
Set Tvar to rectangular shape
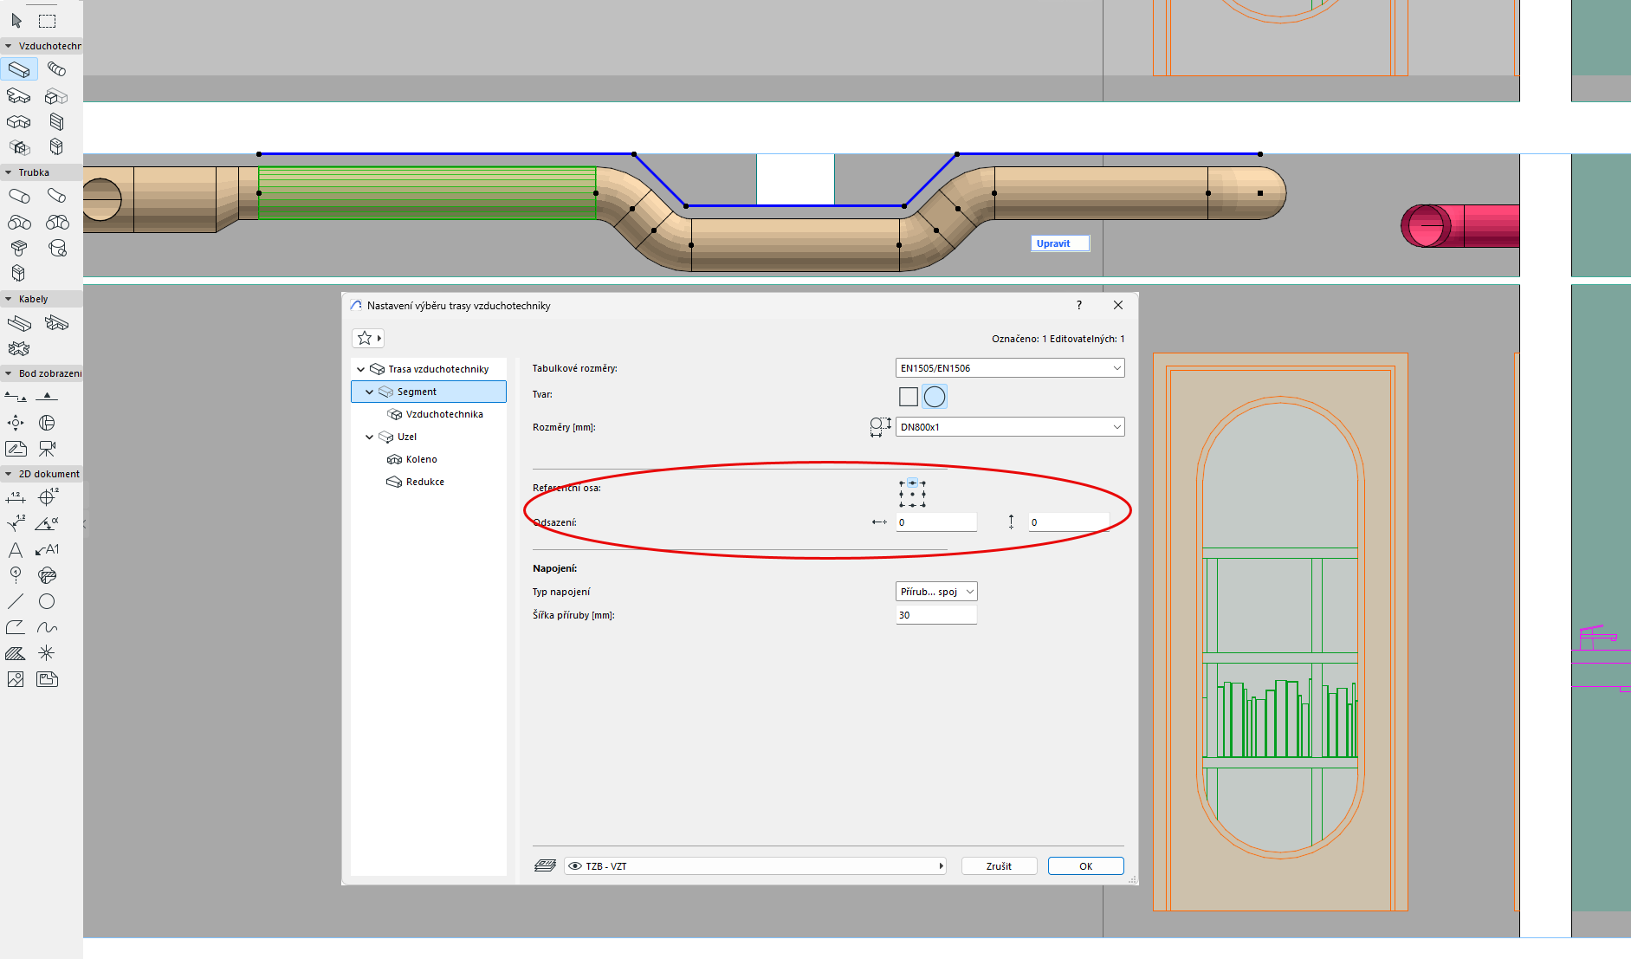(x=909, y=397)
